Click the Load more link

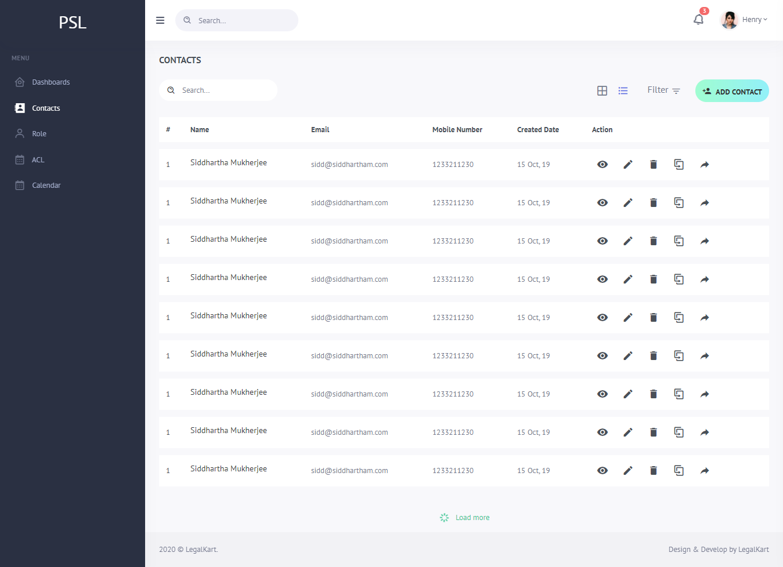472,518
